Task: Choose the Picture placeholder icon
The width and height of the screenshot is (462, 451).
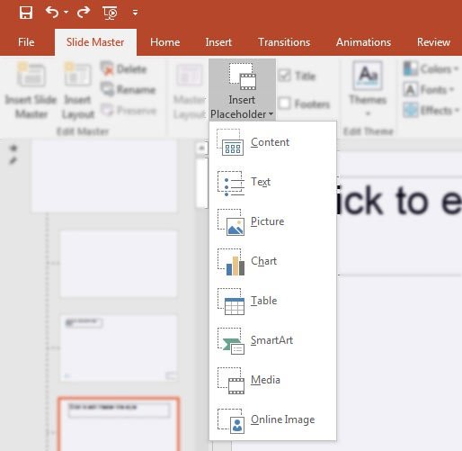Action: coord(231,222)
